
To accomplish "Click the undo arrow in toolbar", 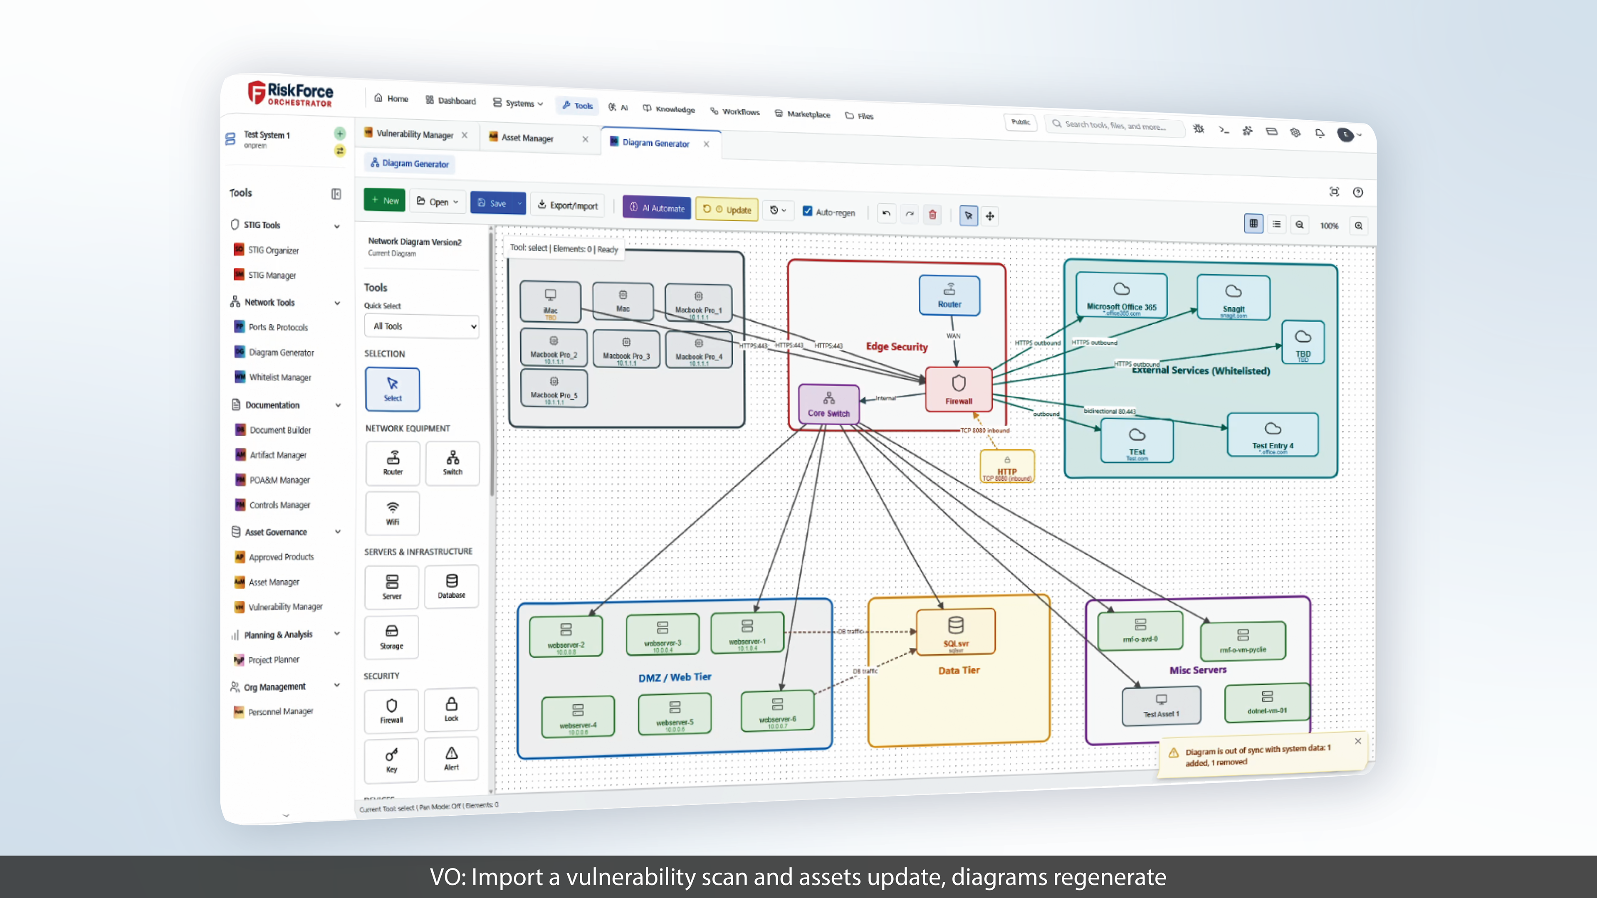I will (887, 214).
